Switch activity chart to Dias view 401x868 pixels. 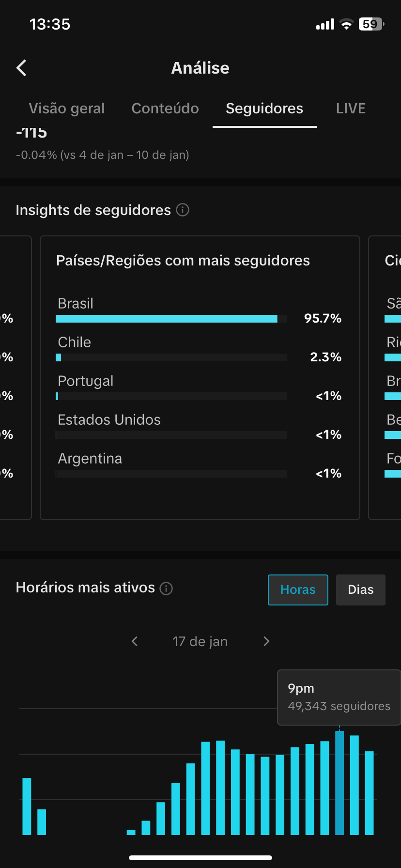point(361,589)
